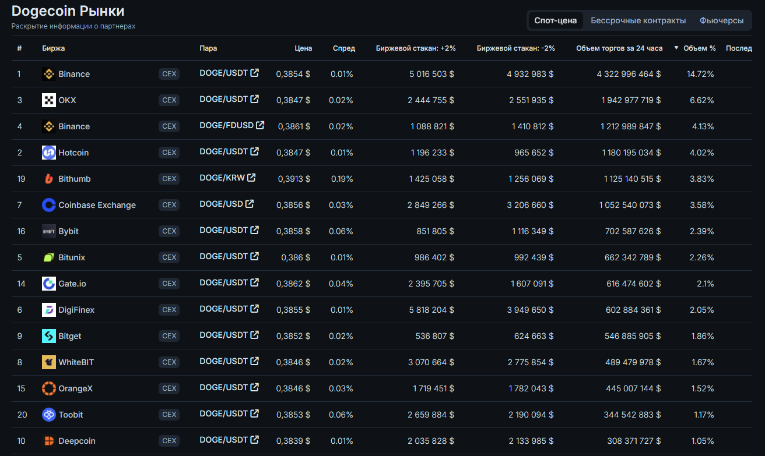Screen dimensions: 765x456
Task: Click the 0,3913 $ price cell
Action: click(294, 179)
